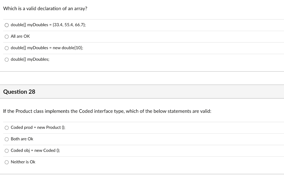Click the "double[] myDoubles;" label text
Viewport: 284px width, 175px height.
point(30,59)
